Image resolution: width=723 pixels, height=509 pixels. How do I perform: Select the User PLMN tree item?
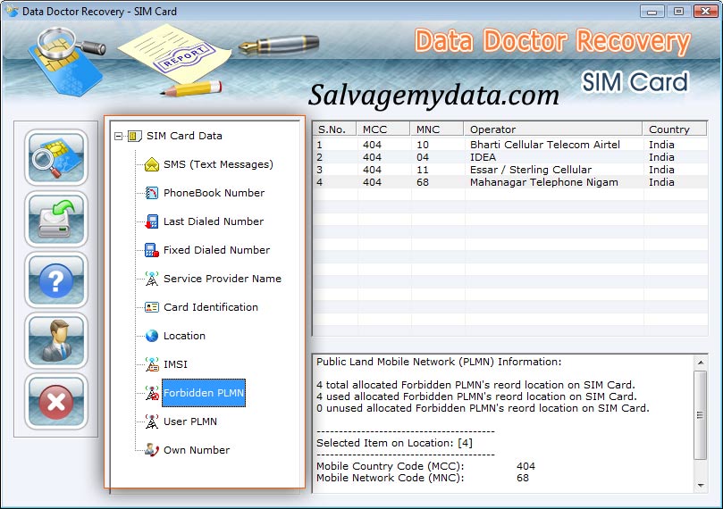(190, 421)
